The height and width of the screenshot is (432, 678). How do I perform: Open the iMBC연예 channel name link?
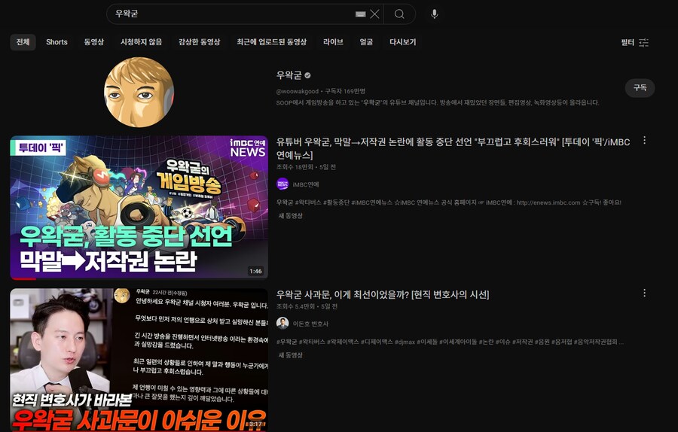(x=306, y=184)
